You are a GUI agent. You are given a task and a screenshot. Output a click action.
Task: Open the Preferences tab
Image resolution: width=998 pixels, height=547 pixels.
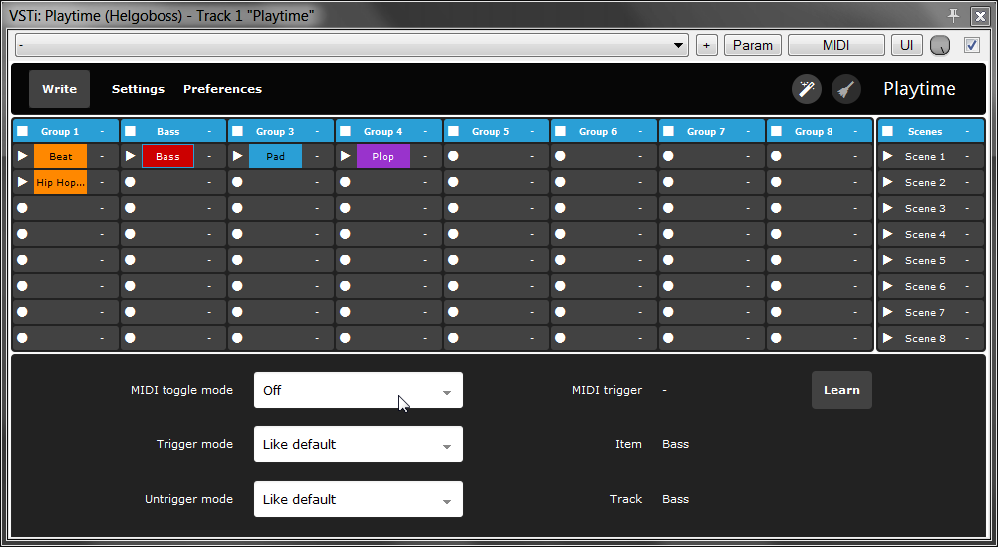(222, 89)
